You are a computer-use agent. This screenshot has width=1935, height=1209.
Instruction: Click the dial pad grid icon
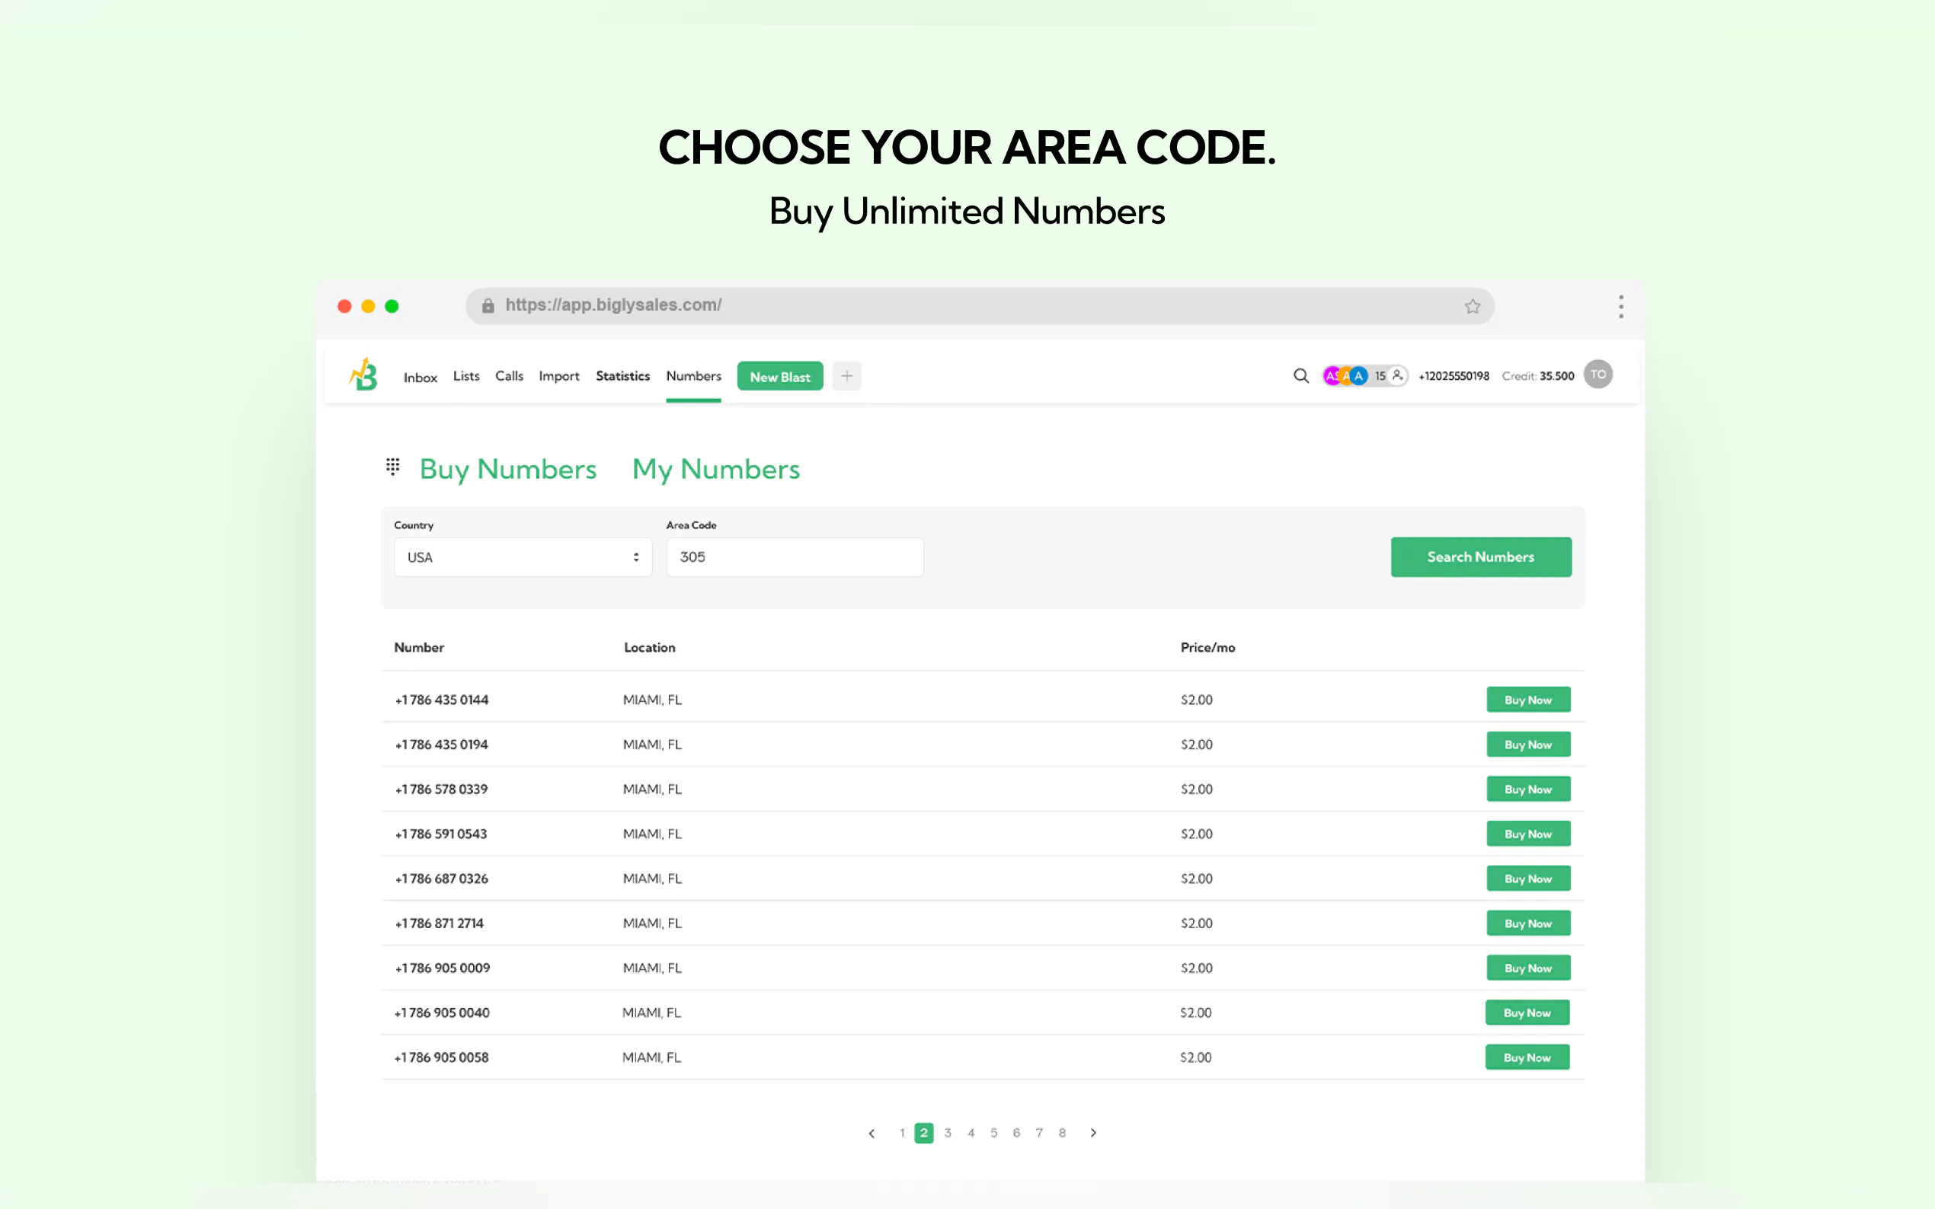393,466
